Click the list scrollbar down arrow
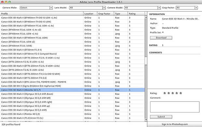Viewport: 202px width, 127px height. coord(146,120)
